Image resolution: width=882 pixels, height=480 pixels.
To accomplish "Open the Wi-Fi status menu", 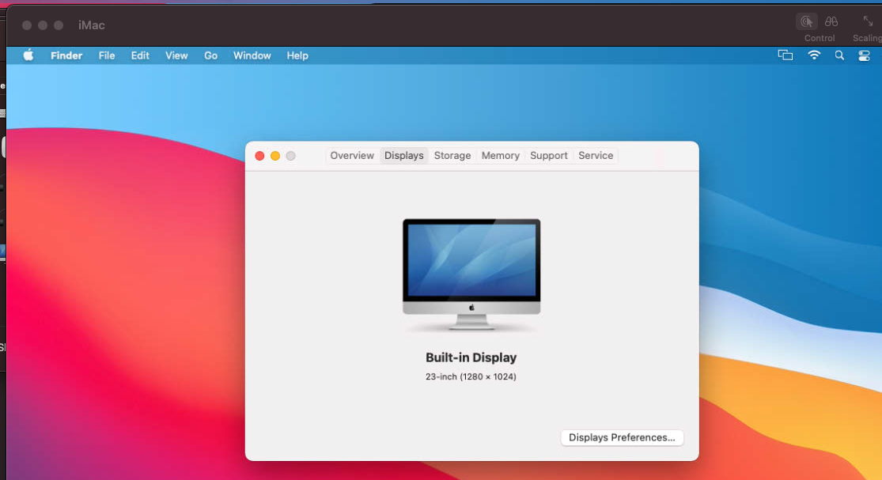I will tap(814, 55).
